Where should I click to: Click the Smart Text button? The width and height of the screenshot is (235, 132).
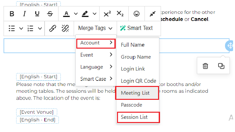(136, 28)
